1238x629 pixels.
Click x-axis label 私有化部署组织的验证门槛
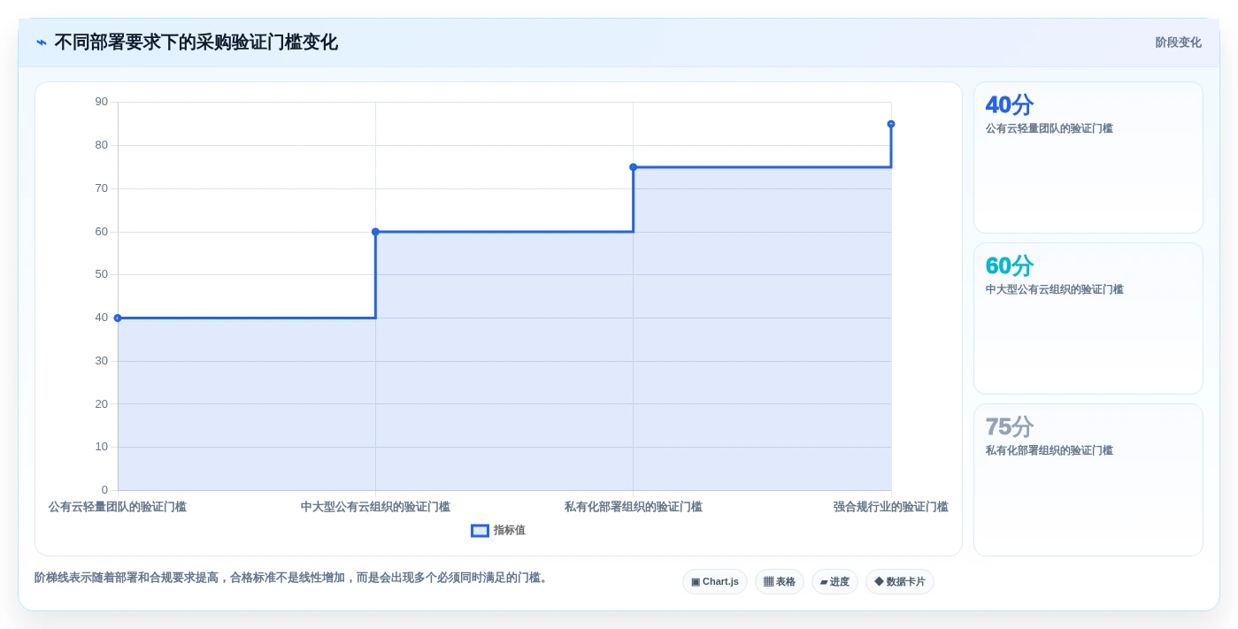[x=634, y=507]
